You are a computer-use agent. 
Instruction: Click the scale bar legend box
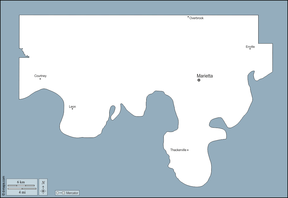point(22,187)
